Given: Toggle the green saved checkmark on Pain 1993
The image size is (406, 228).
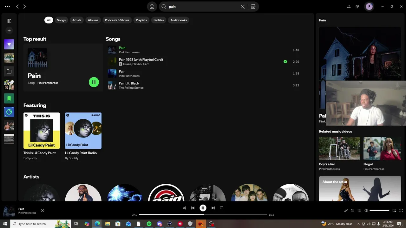Looking at the screenshot, I should (285, 62).
